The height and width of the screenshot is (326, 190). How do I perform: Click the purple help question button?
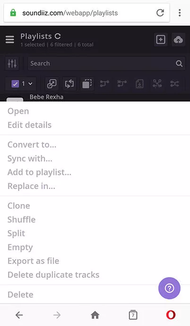[169, 288]
